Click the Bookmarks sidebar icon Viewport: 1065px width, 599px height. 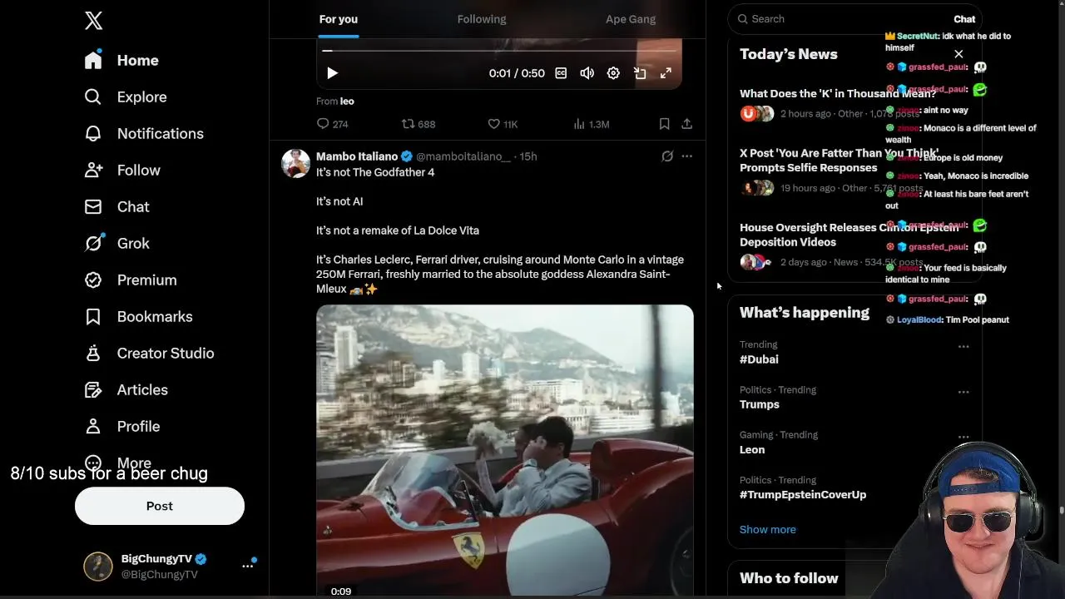pyautogui.click(x=93, y=316)
